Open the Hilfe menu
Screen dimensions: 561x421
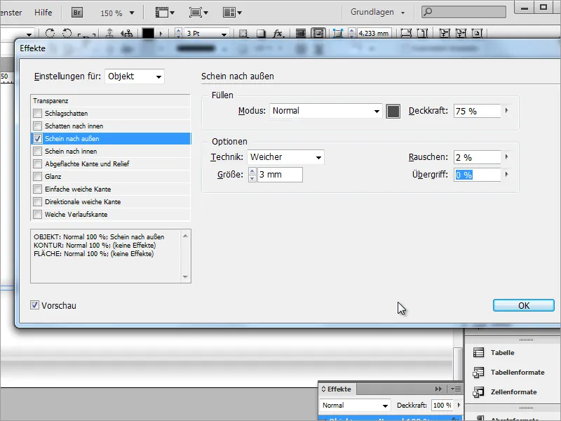[x=43, y=13]
